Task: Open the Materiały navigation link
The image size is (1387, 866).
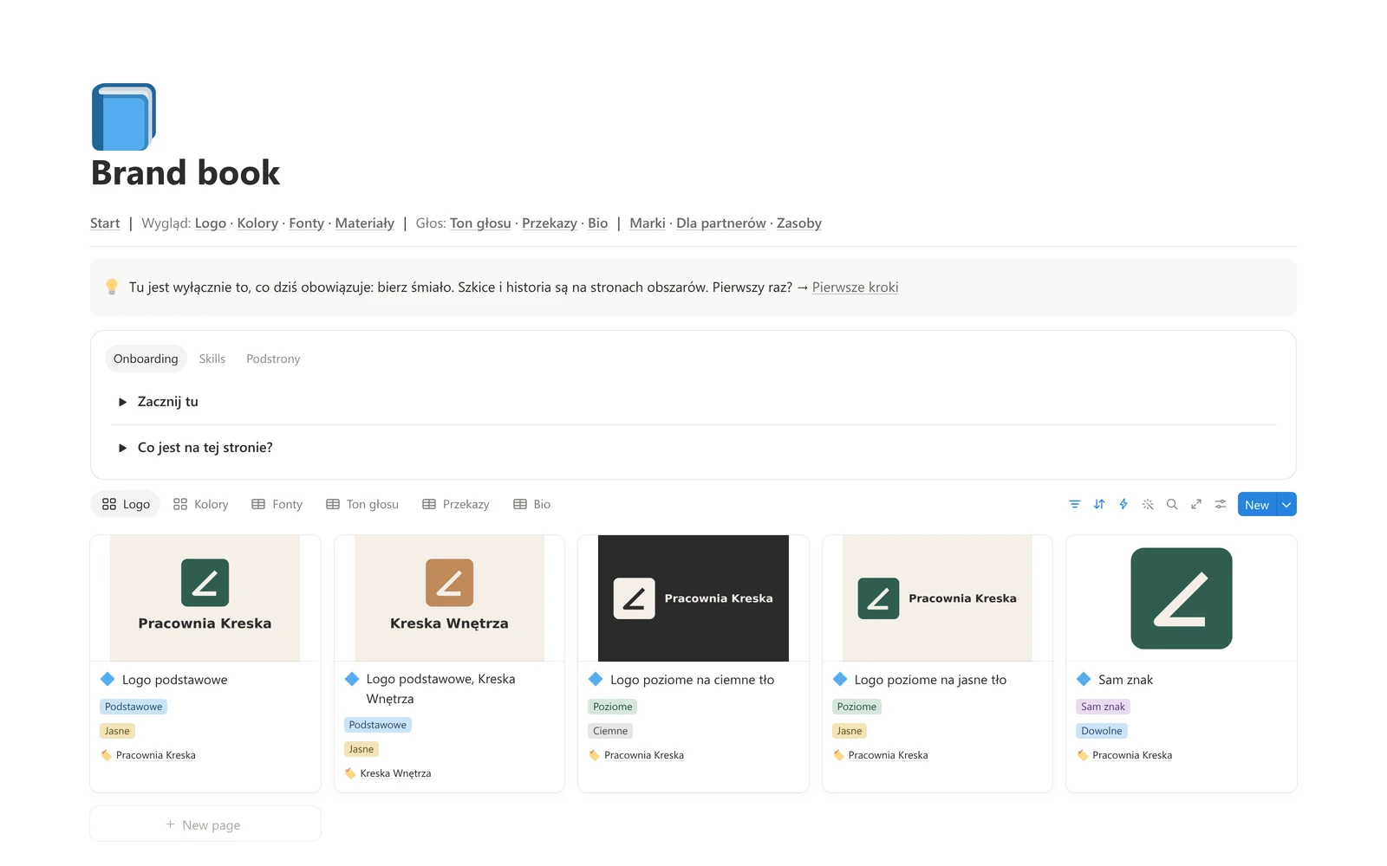Action: click(365, 223)
